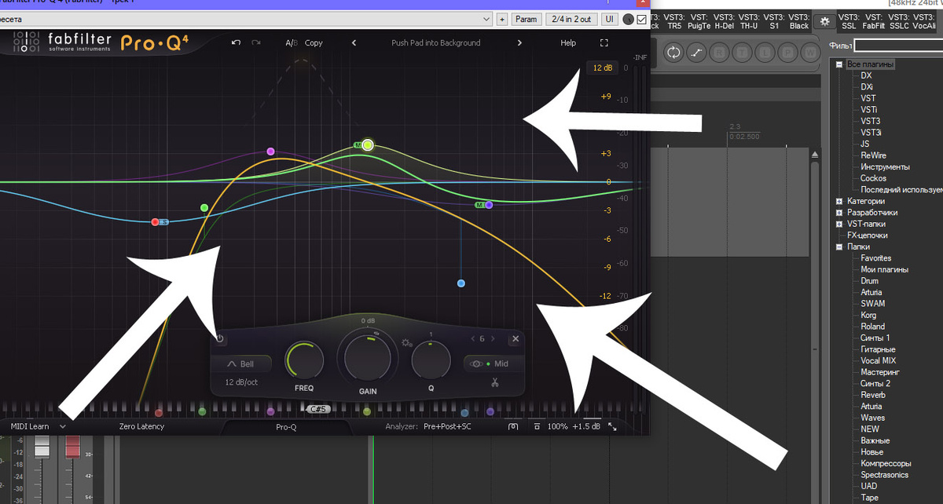Click VST: PuigTe toolbar shortcut
The width and height of the screenshot is (943, 504).
click(x=699, y=21)
